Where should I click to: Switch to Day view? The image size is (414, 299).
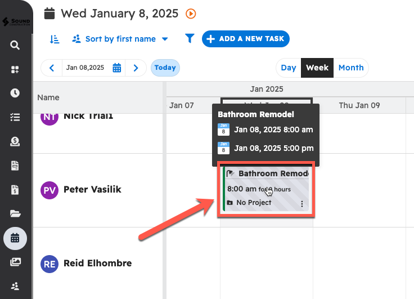point(289,68)
